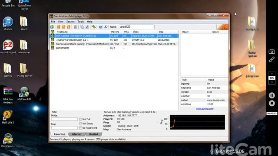The width and height of the screenshot is (278, 156).
Task: Click the blue about toolbar icon beside Name
Action: (x=106, y=27)
